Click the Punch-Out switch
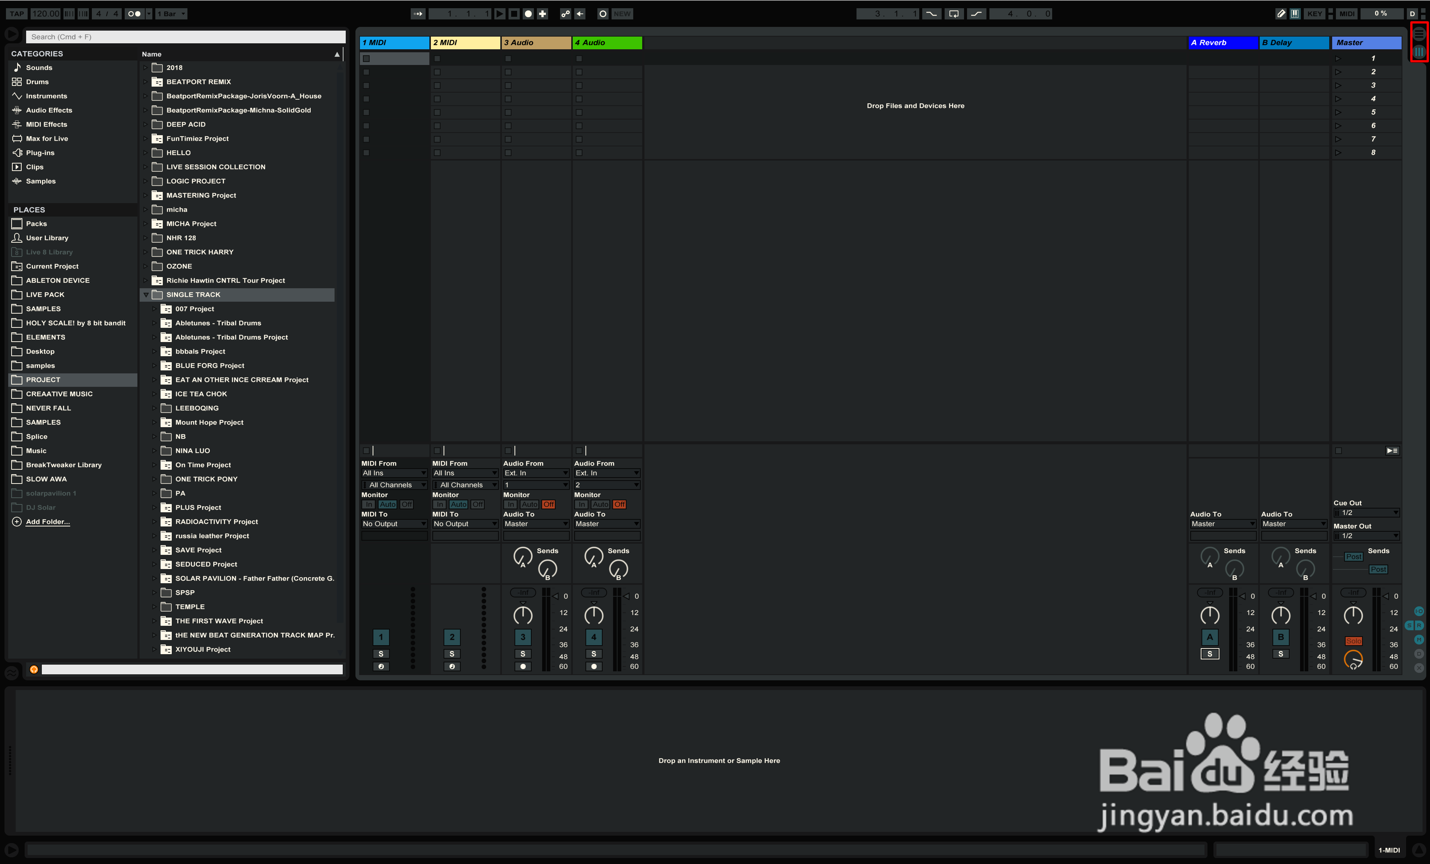Screen dimensions: 1430x864 (x=977, y=13)
